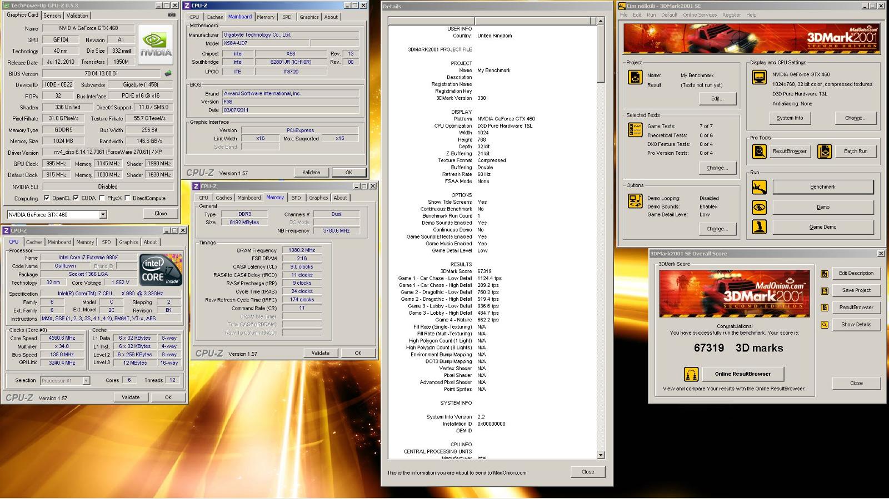The height and width of the screenshot is (499, 889).
Task: Click the Game Demo button
Action: tap(823, 227)
